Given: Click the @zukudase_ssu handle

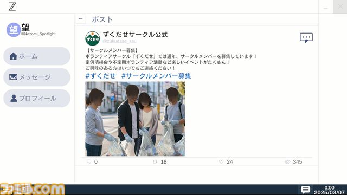Looking at the screenshot, I should (x=119, y=41).
